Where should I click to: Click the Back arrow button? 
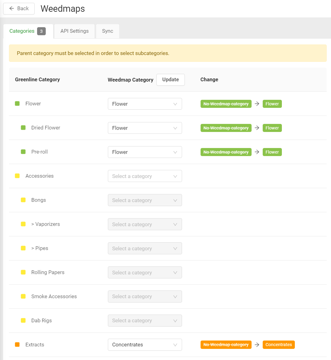(x=19, y=9)
